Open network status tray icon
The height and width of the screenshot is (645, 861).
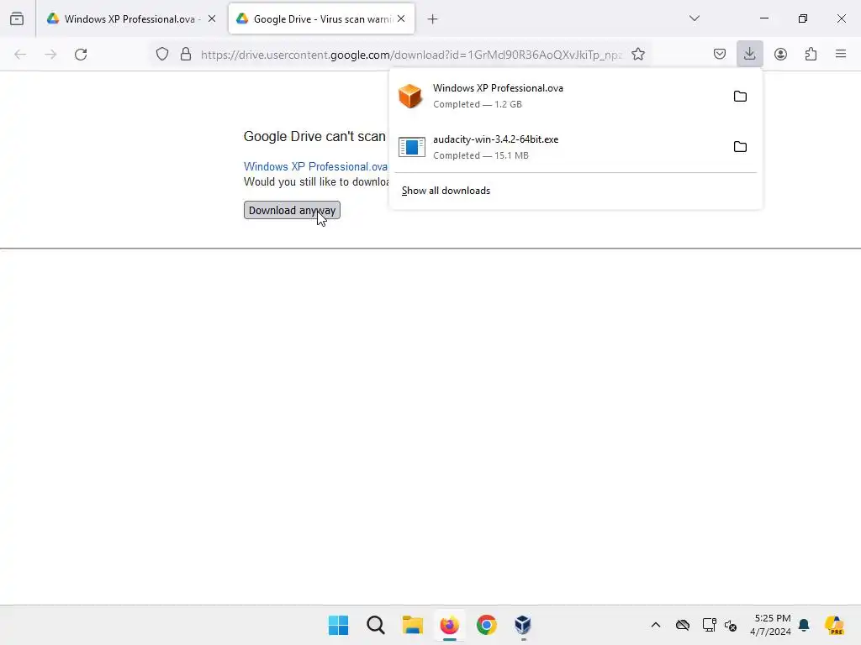click(x=709, y=625)
